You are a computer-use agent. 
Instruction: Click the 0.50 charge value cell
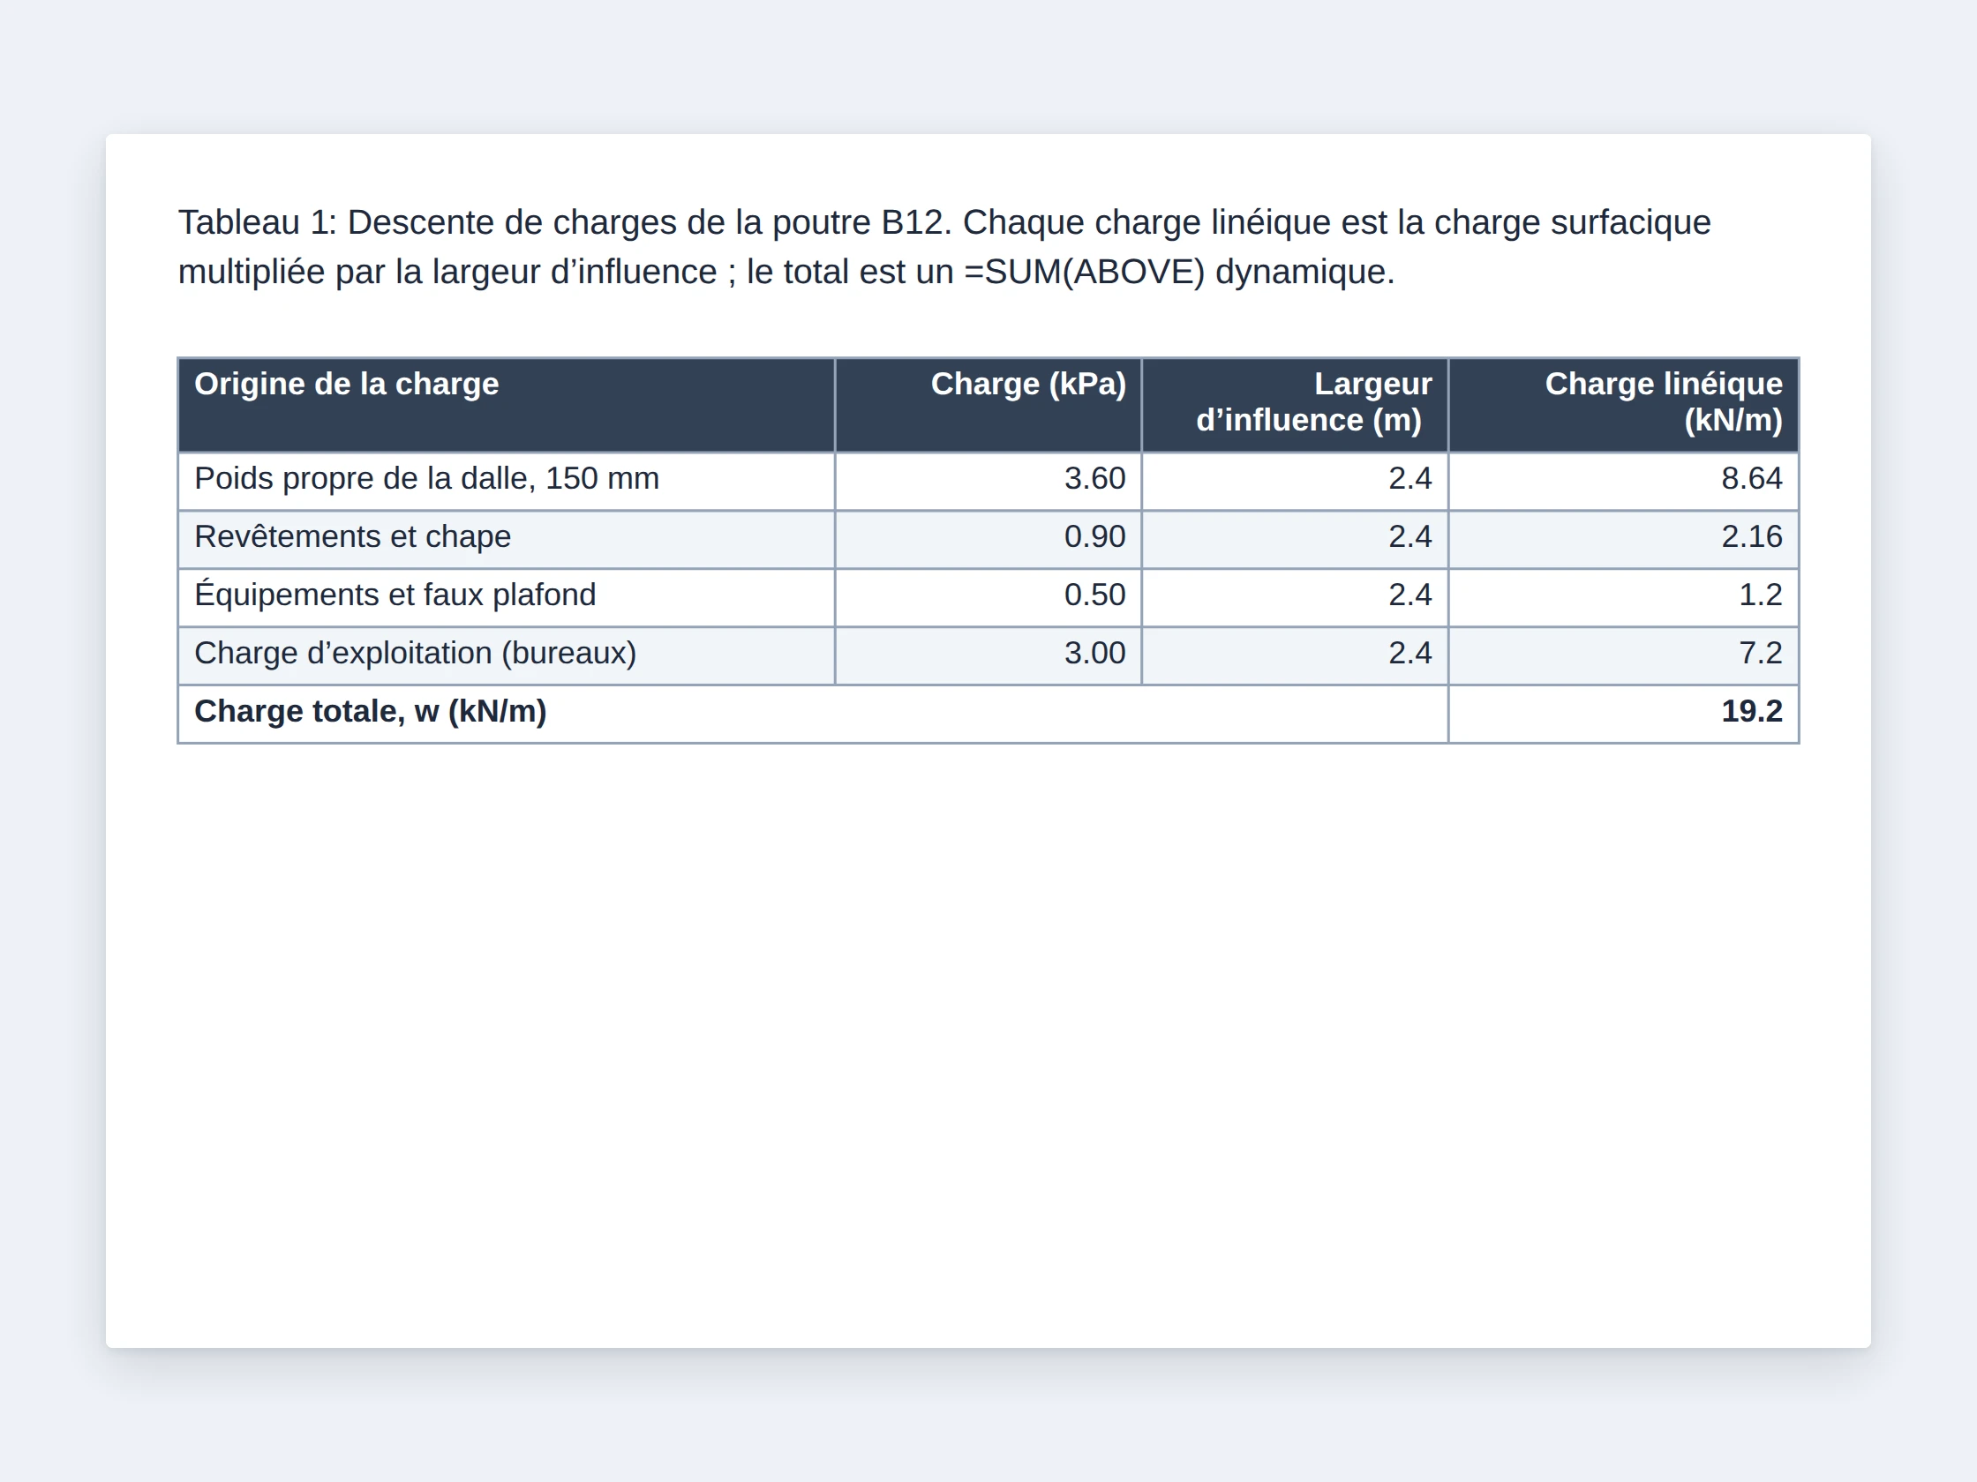tap(988, 596)
